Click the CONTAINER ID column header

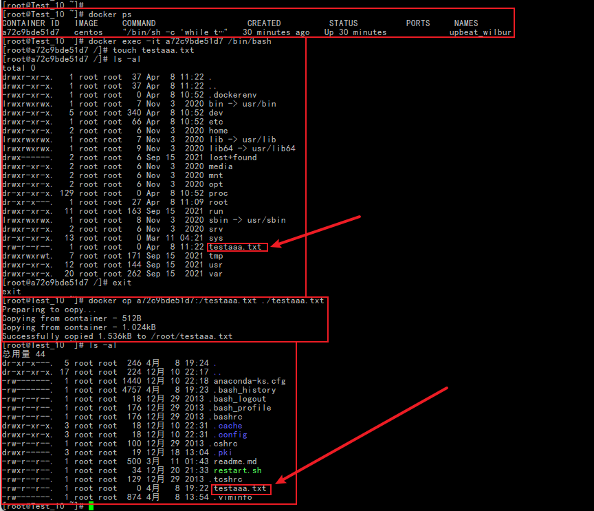coord(30,23)
